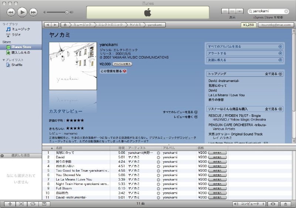Screen dimensions: 296x208
Task: Go back with store back arrow
Action: coord(48,25)
